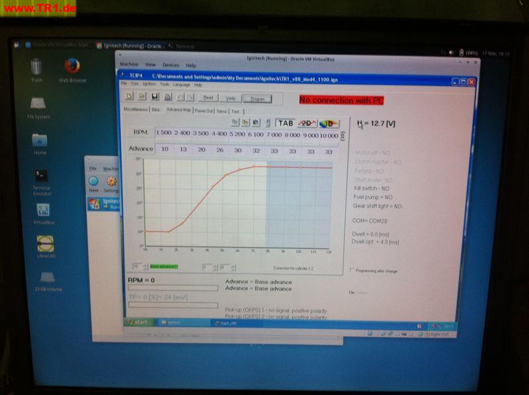
Task: Click the yellow paste icon above the RPM table
Action: click(245, 123)
